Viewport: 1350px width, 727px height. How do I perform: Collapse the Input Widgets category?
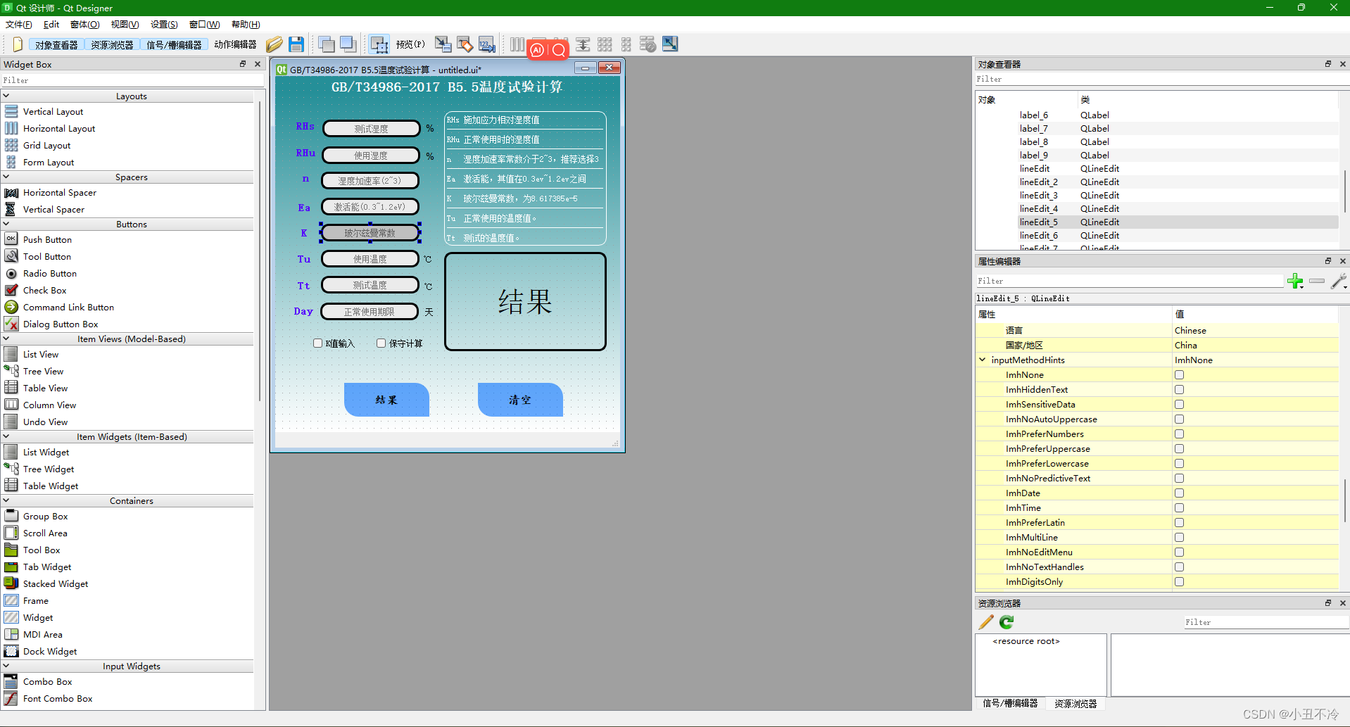6,666
